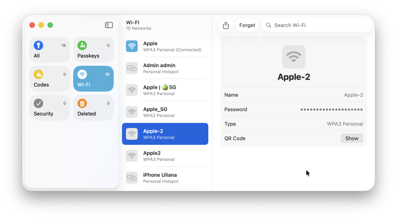This screenshot has width=397, height=220.
Task: Open the Security category
Action: coord(50,108)
